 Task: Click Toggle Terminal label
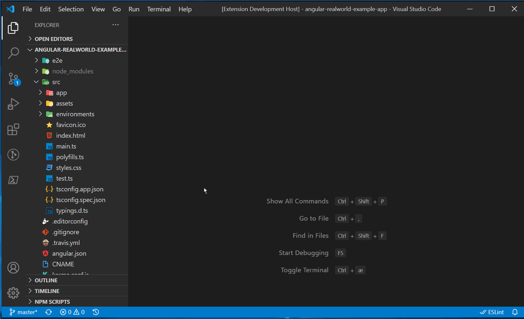[x=305, y=270]
